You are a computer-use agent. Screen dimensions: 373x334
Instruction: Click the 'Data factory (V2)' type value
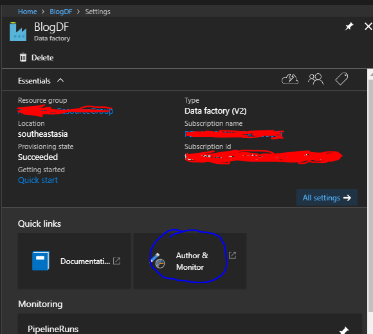coord(215,111)
